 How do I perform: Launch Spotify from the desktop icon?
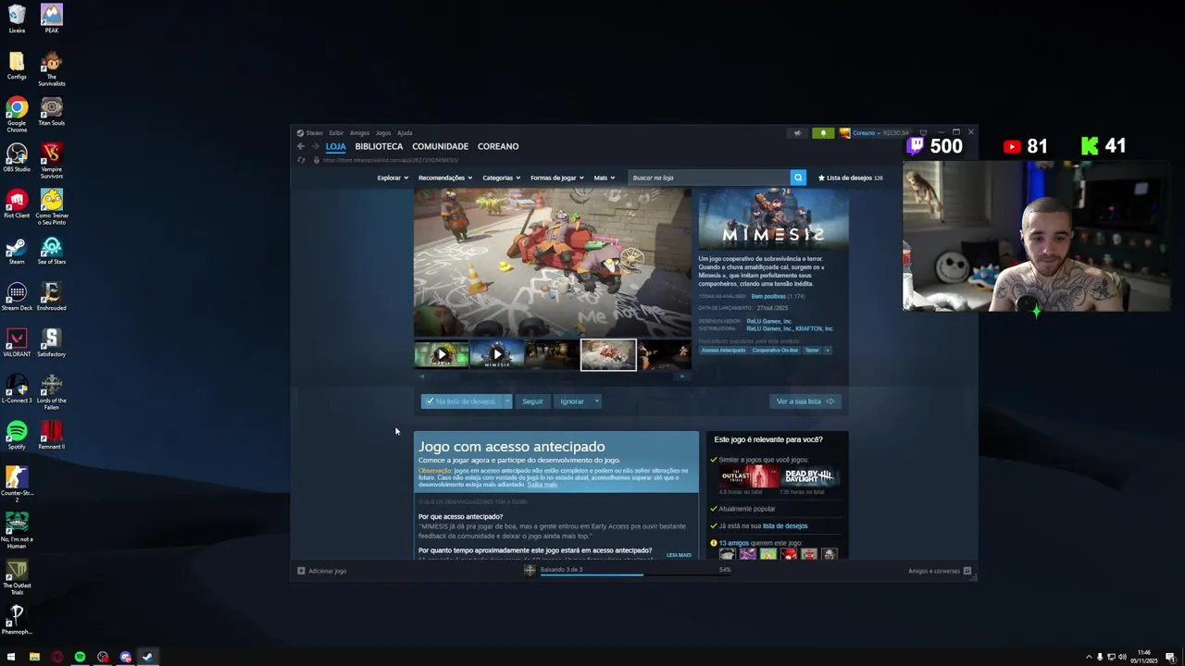click(x=17, y=436)
